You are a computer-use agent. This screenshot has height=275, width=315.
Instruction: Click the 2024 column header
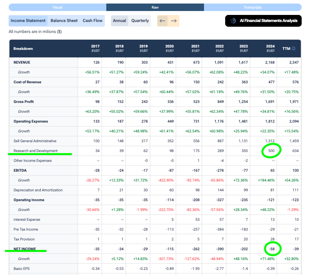[270, 48]
